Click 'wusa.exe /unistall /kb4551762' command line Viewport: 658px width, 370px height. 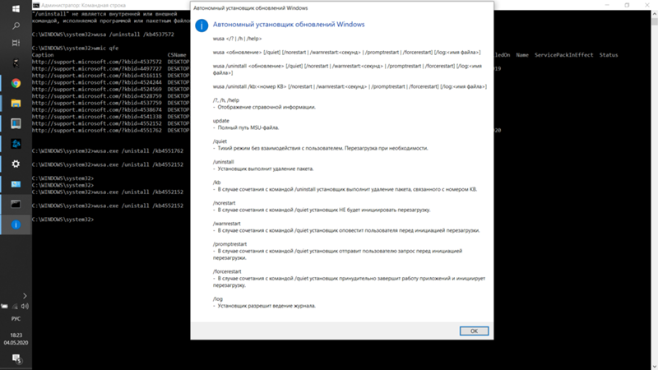pos(108,150)
